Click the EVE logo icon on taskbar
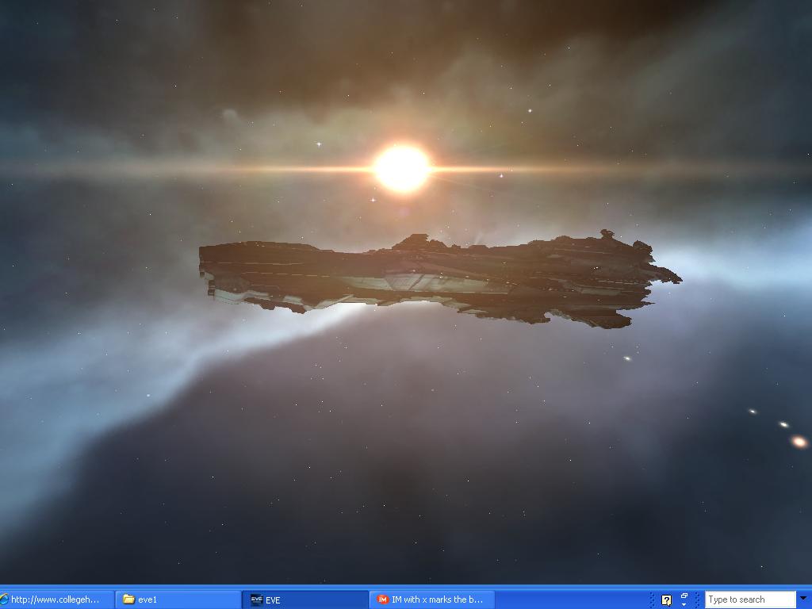Image resolution: width=812 pixels, height=609 pixels. pyautogui.click(x=256, y=599)
